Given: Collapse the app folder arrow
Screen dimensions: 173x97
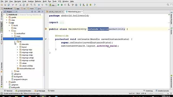Looking at the screenshot, I should pyautogui.click(x=7, y=23).
